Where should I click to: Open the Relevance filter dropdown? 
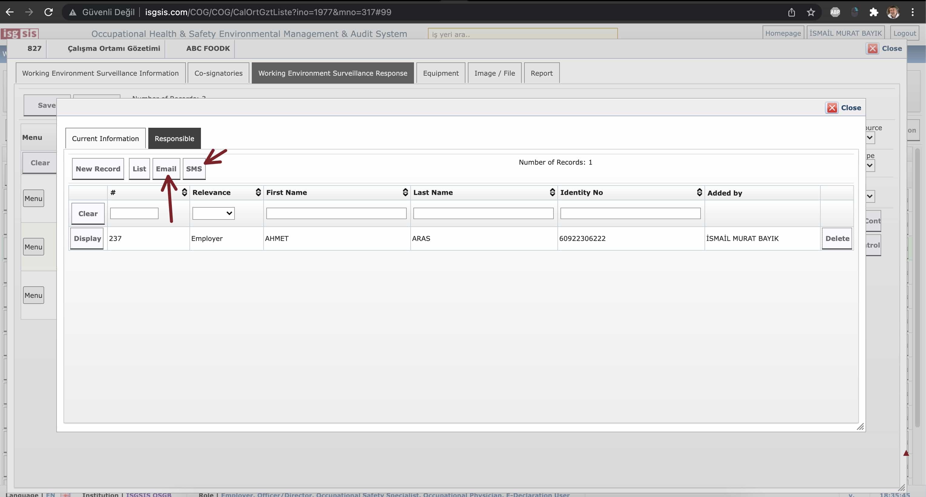point(213,213)
